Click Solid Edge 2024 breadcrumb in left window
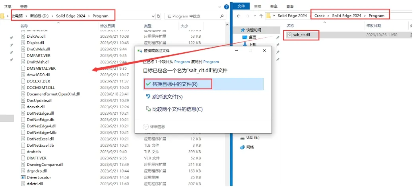Screen dimensions: 415x188 click(x=71, y=16)
